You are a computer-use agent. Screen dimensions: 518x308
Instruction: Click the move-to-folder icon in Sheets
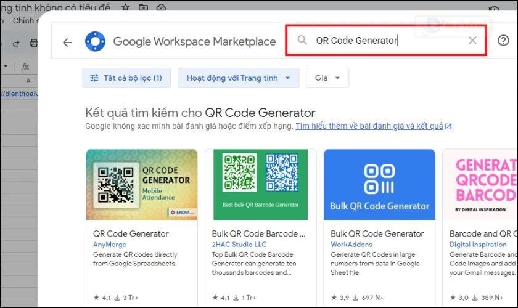(143, 7)
